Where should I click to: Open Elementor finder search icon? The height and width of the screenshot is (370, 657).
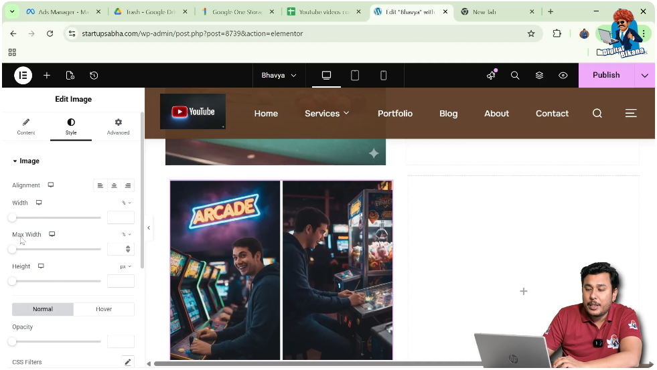pyautogui.click(x=515, y=76)
